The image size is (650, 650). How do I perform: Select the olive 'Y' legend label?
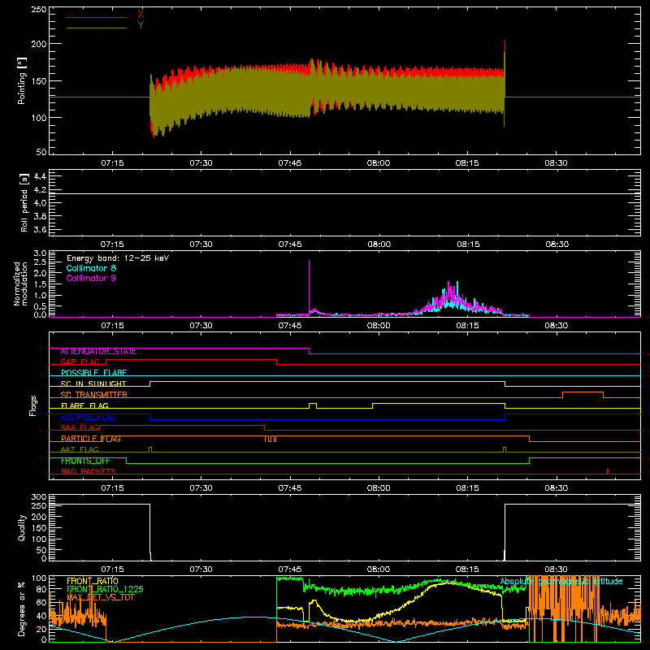click(x=141, y=25)
